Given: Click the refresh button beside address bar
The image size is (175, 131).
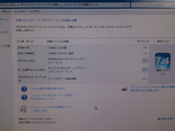Looking at the screenshot, I should pyautogui.click(x=127, y=5).
